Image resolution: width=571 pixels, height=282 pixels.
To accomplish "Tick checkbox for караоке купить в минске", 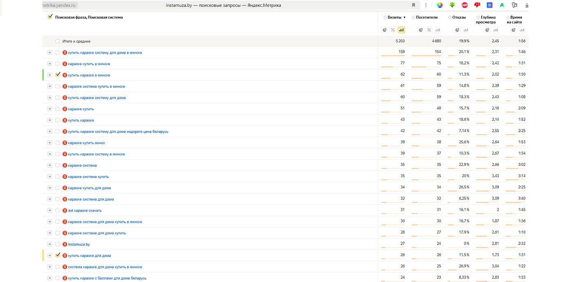I will click(x=58, y=64).
